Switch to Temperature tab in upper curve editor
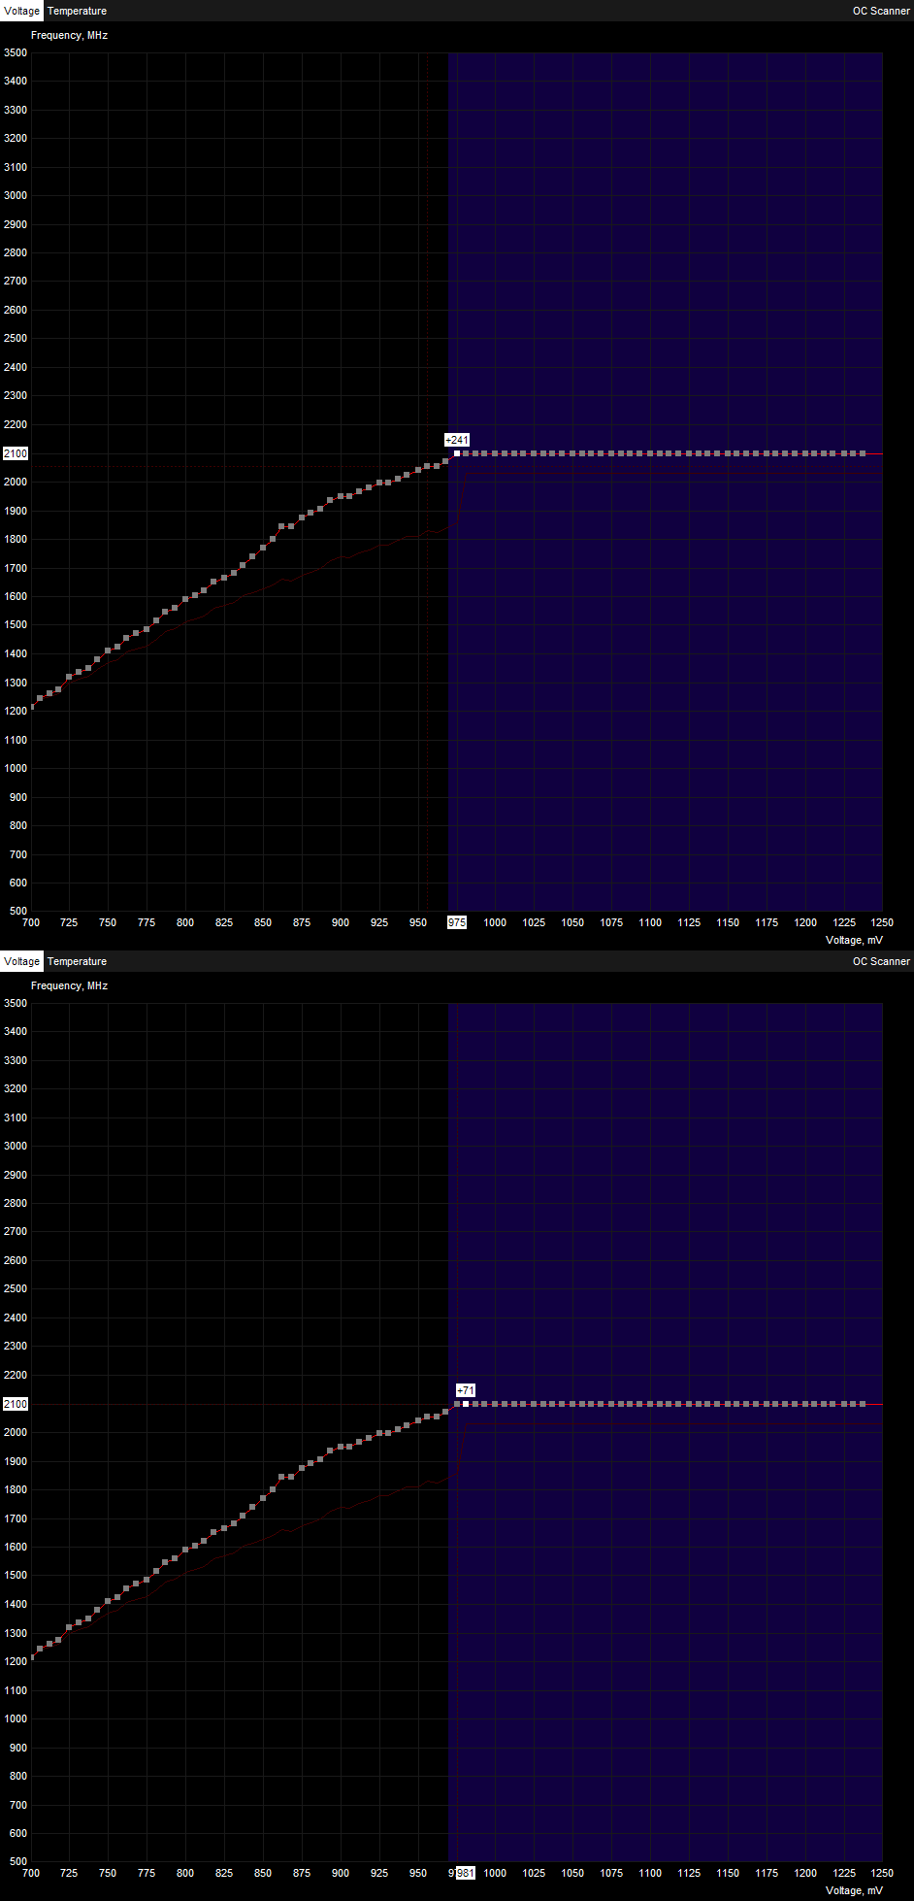Screen dimensions: 914x1901 [x=77, y=11]
